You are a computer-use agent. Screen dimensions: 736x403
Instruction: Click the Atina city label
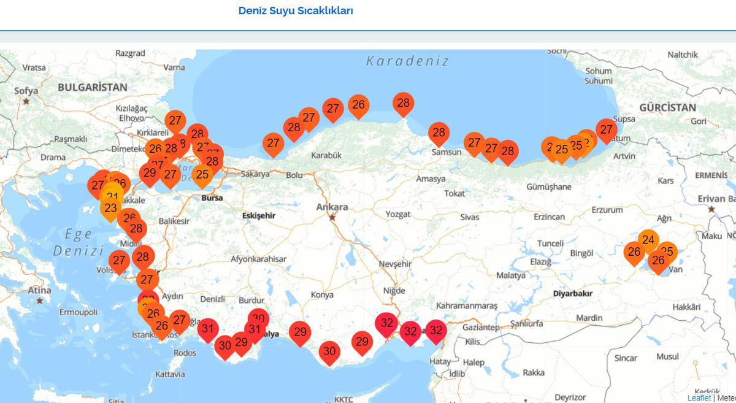point(40,290)
